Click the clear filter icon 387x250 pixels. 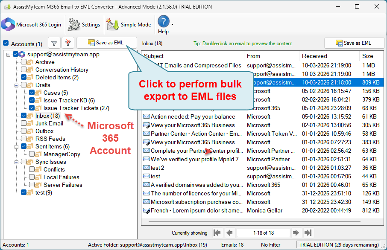tap(68, 43)
